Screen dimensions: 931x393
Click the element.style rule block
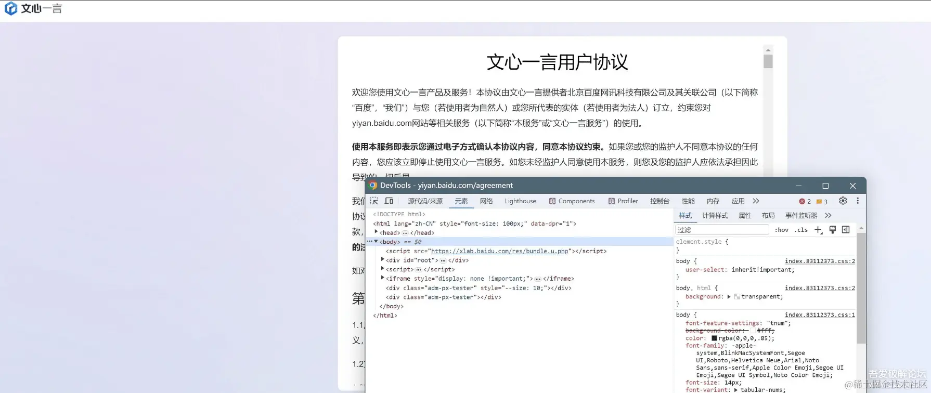766,246
